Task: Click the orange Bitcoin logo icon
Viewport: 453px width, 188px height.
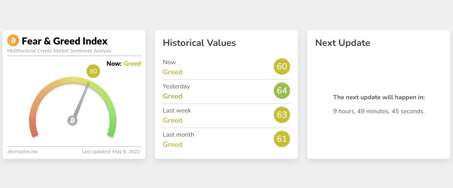Action: 13,40
